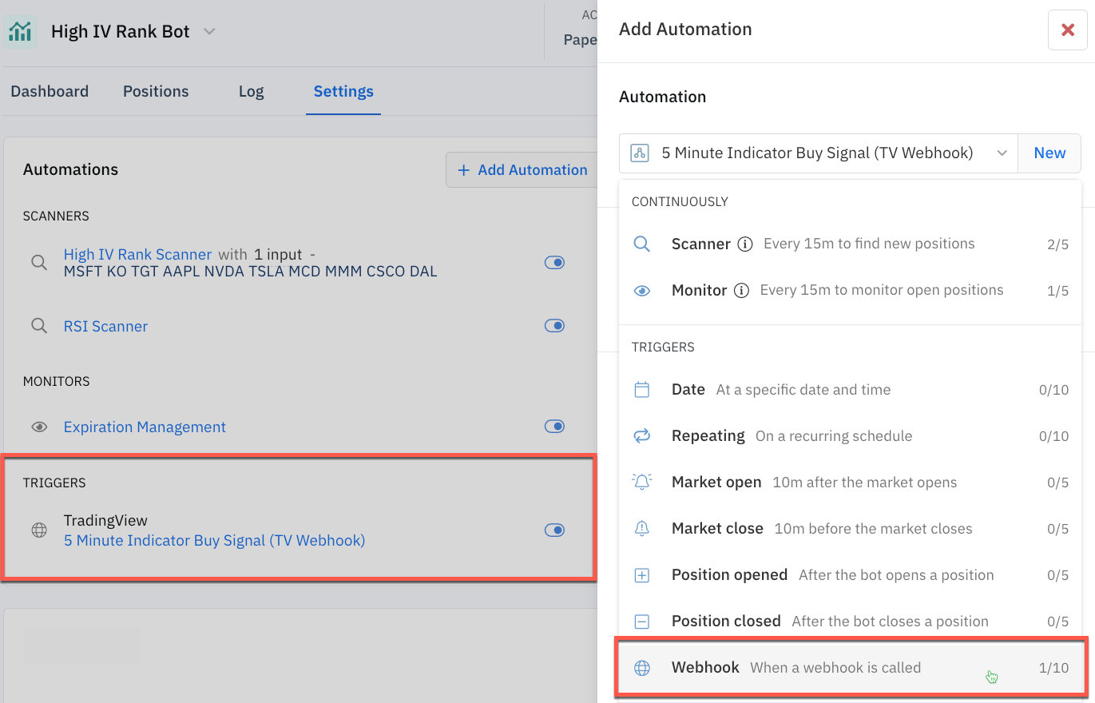
Task: Click the Scanner info icon
Action: (744, 244)
